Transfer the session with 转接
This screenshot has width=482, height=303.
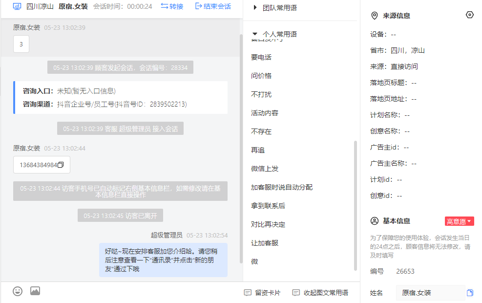click(x=172, y=6)
